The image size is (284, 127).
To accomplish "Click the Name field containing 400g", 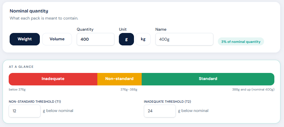I will coord(184,39).
